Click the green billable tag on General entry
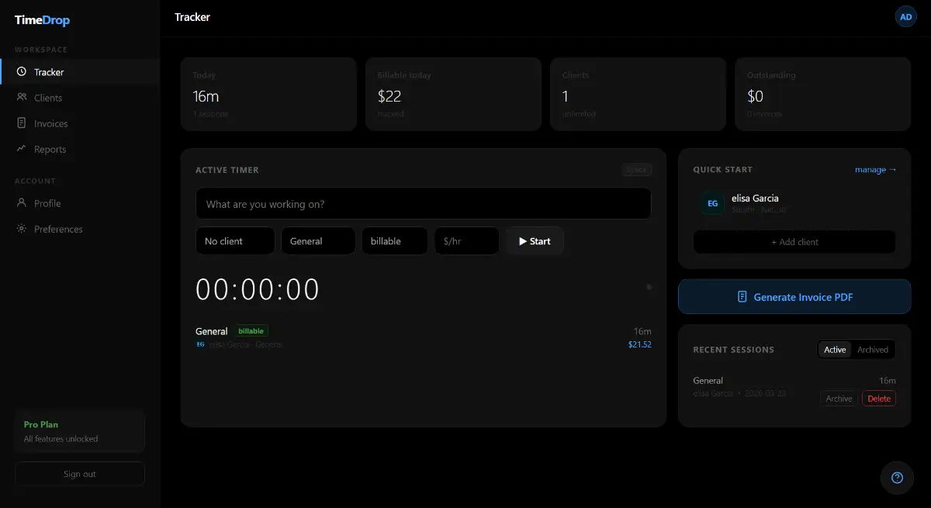 click(251, 331)
